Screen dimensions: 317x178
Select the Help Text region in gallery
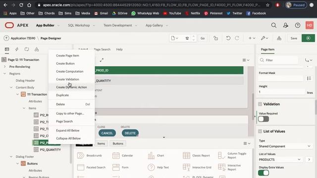tap(158, 167)
